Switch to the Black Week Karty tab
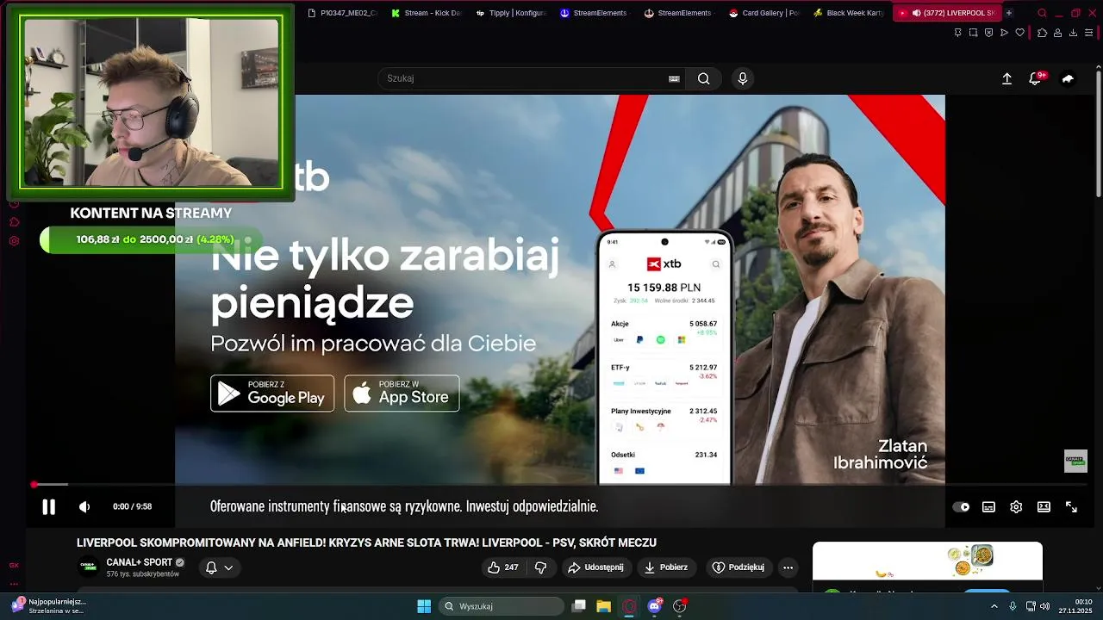Image resolution: width=1103 pixels, height=620 pixels. click(x=848, y=13)
